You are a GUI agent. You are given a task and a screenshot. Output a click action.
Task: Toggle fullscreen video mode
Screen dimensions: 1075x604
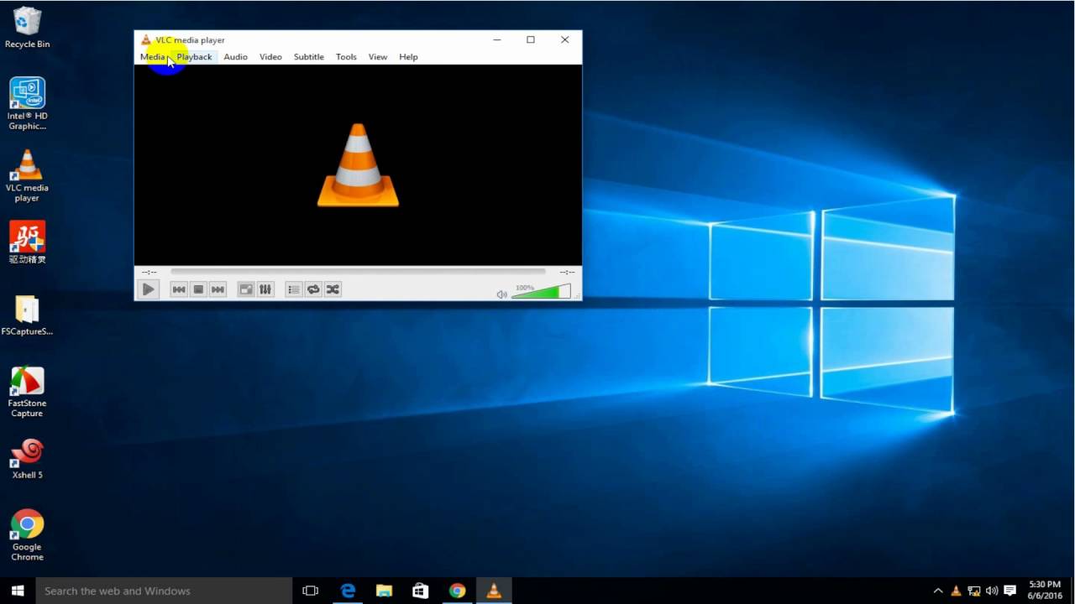[x=246, y=289]
